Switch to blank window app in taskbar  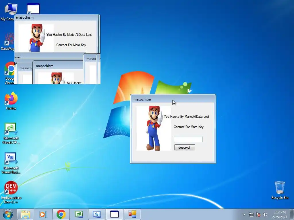pyautogui.click(x=114, y=214)
